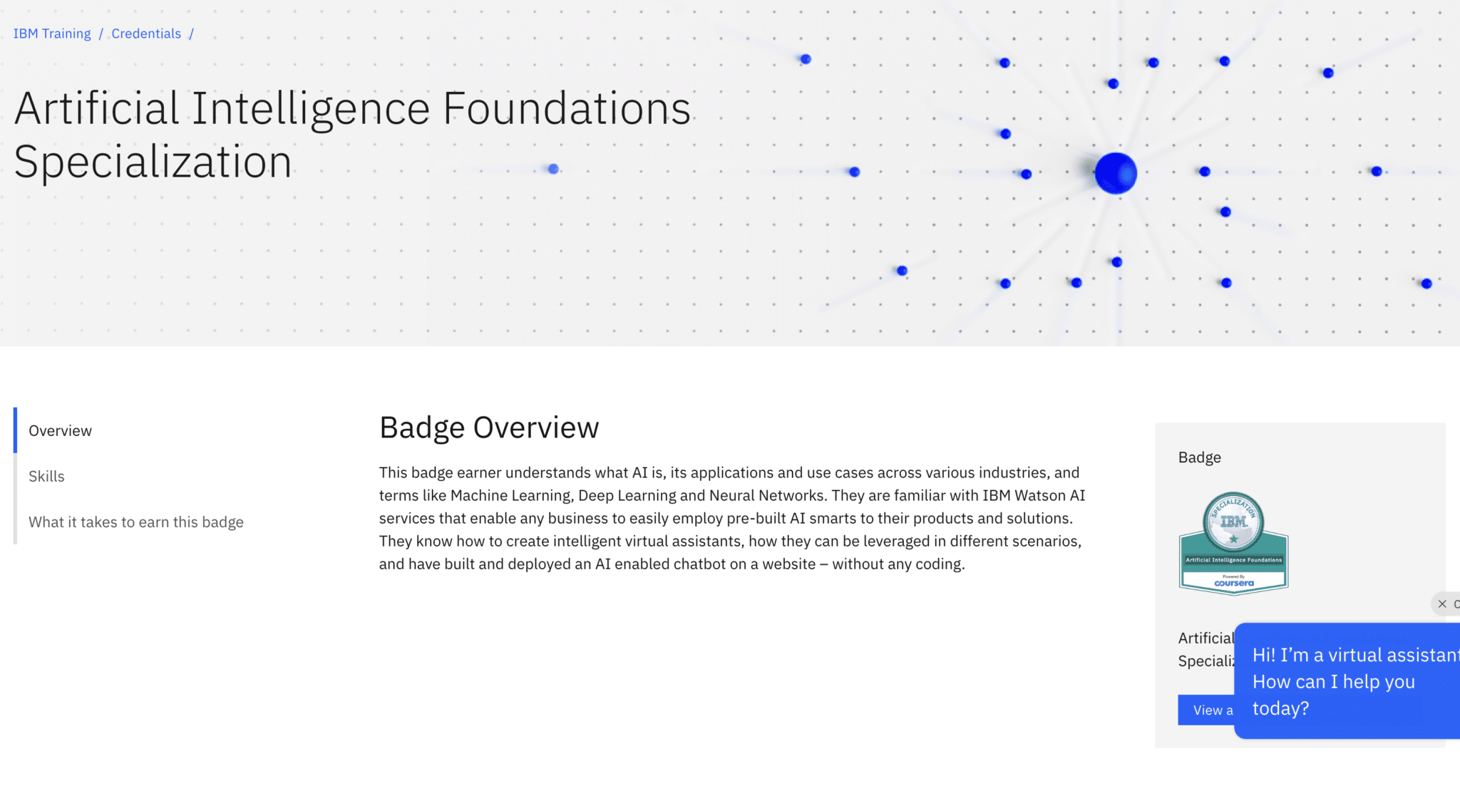The width and height of the screenshot is (1460, 788).
Task: Select the Overview sidebar item
Action: pyautogui.click(x=60, y=430)
